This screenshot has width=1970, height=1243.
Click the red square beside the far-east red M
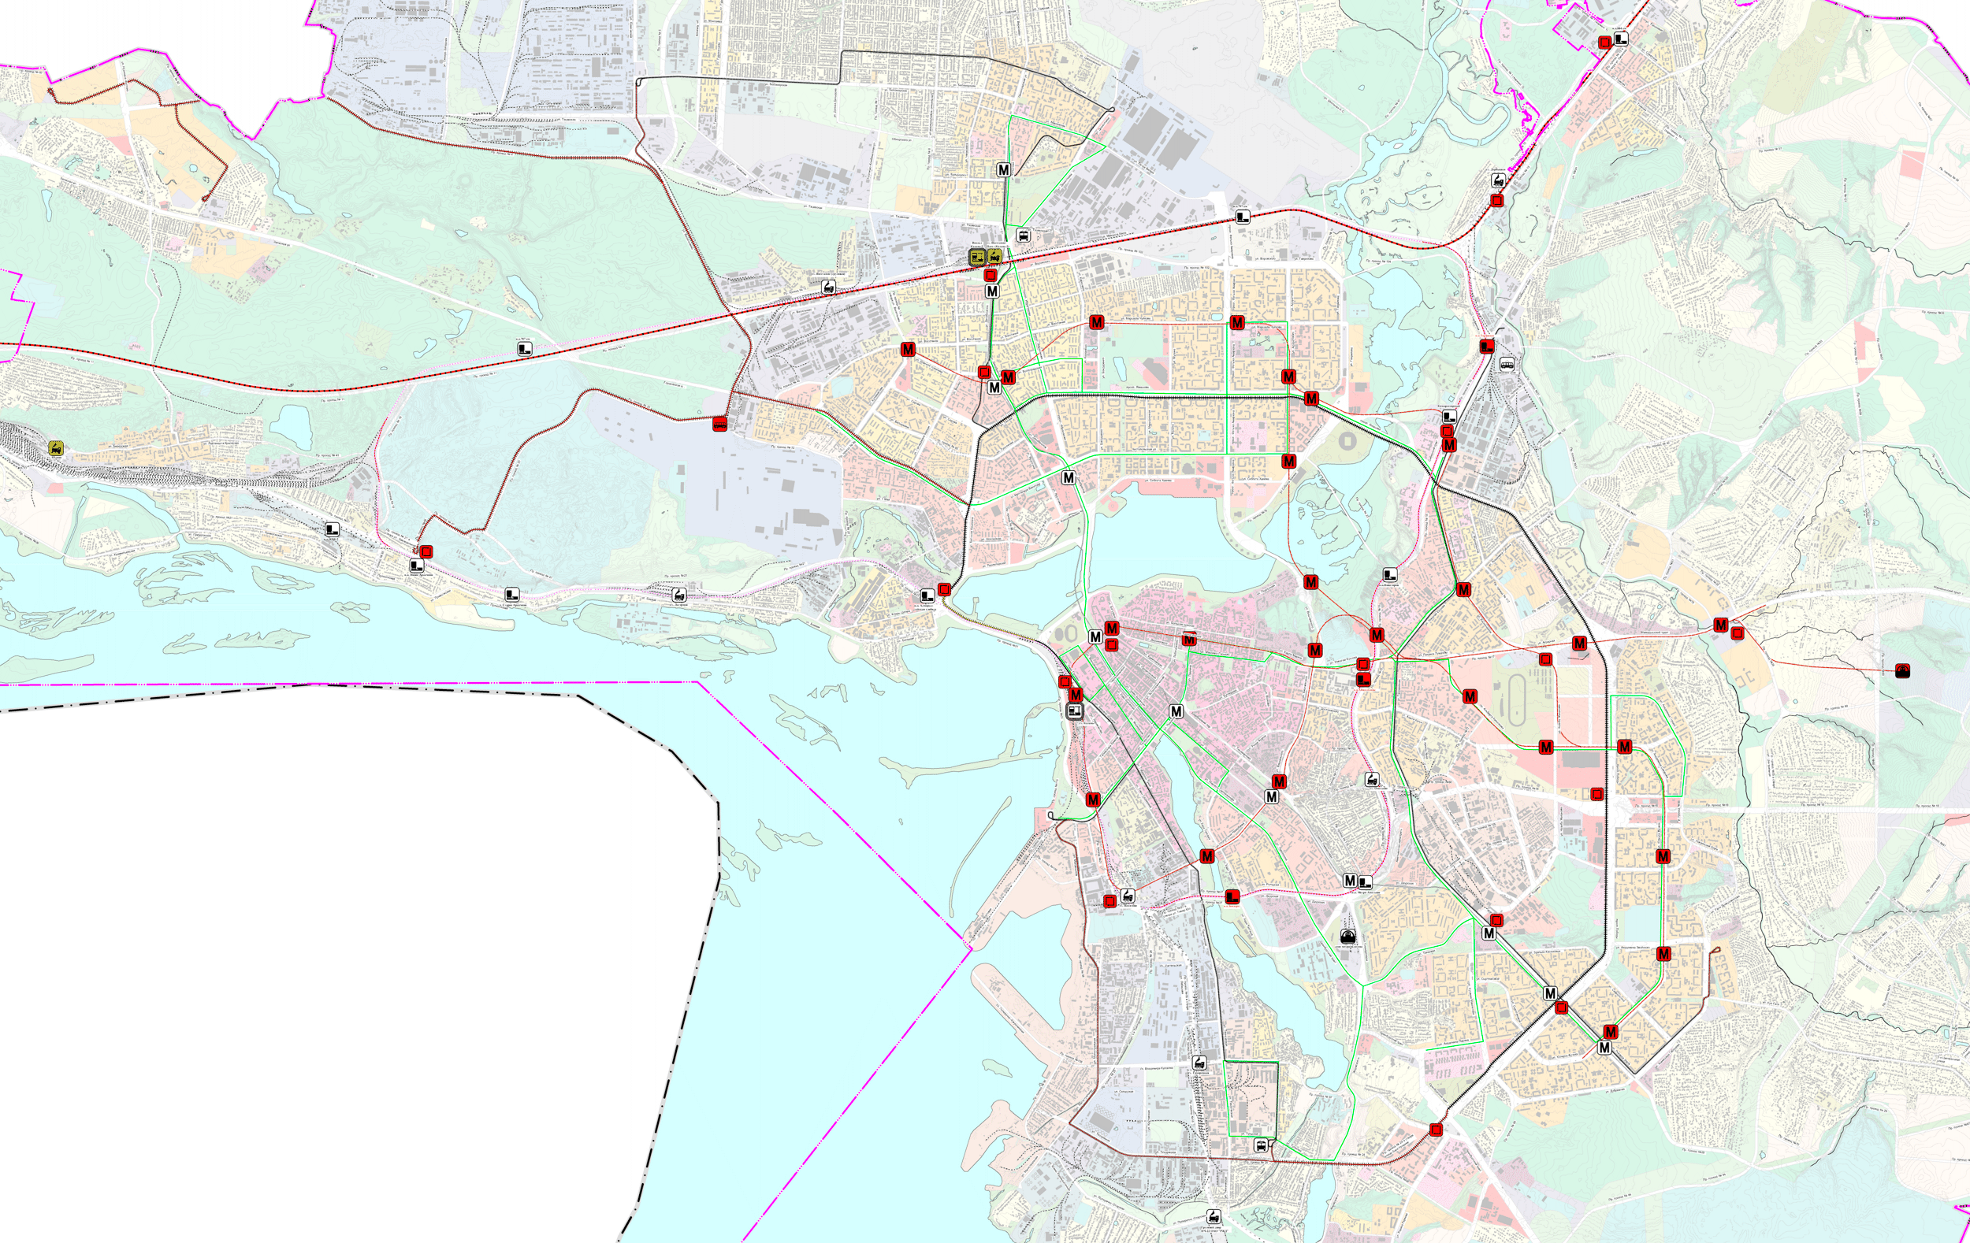pos(1738,633)
